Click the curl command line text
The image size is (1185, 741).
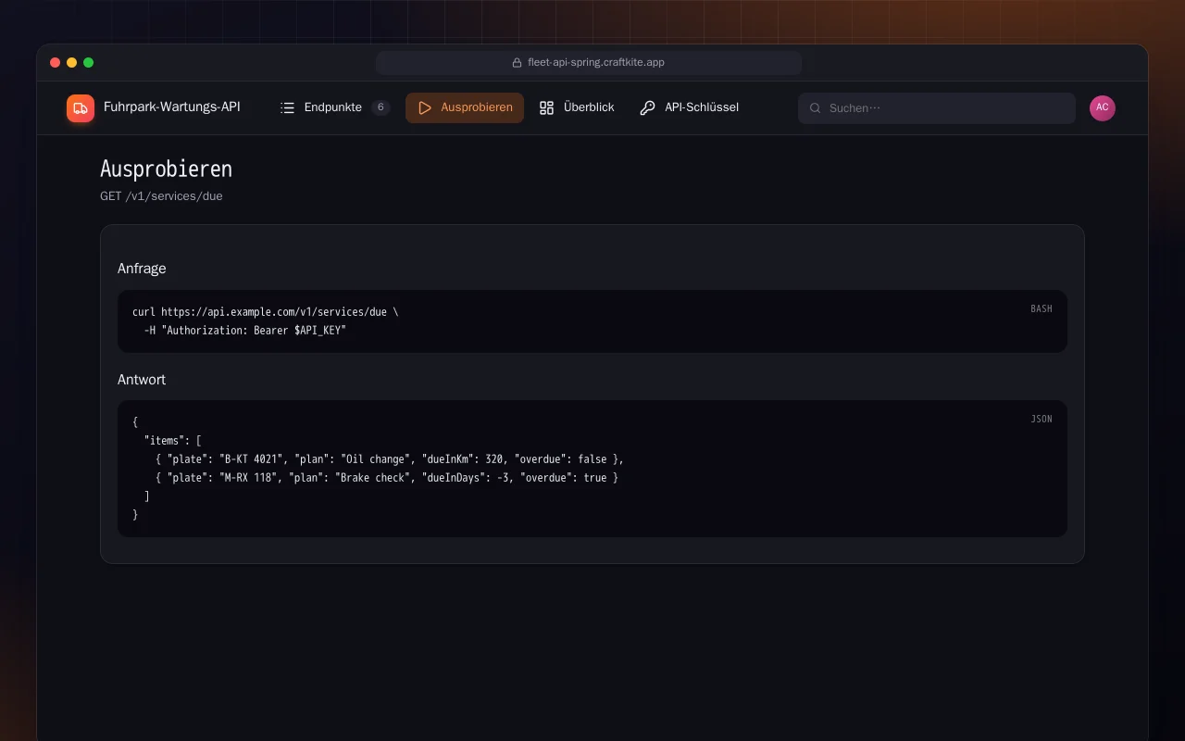(x=266, y=312)
